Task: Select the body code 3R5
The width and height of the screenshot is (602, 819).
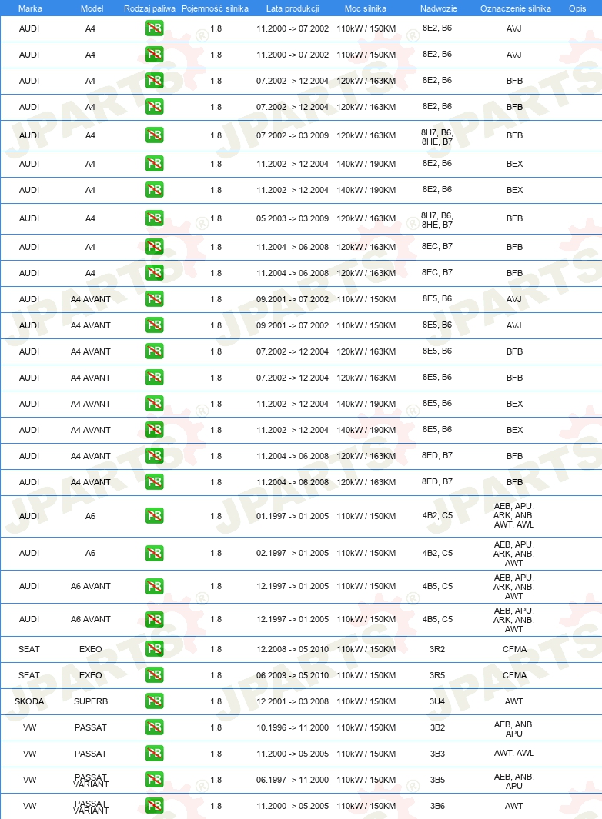Action: [437, 675]
